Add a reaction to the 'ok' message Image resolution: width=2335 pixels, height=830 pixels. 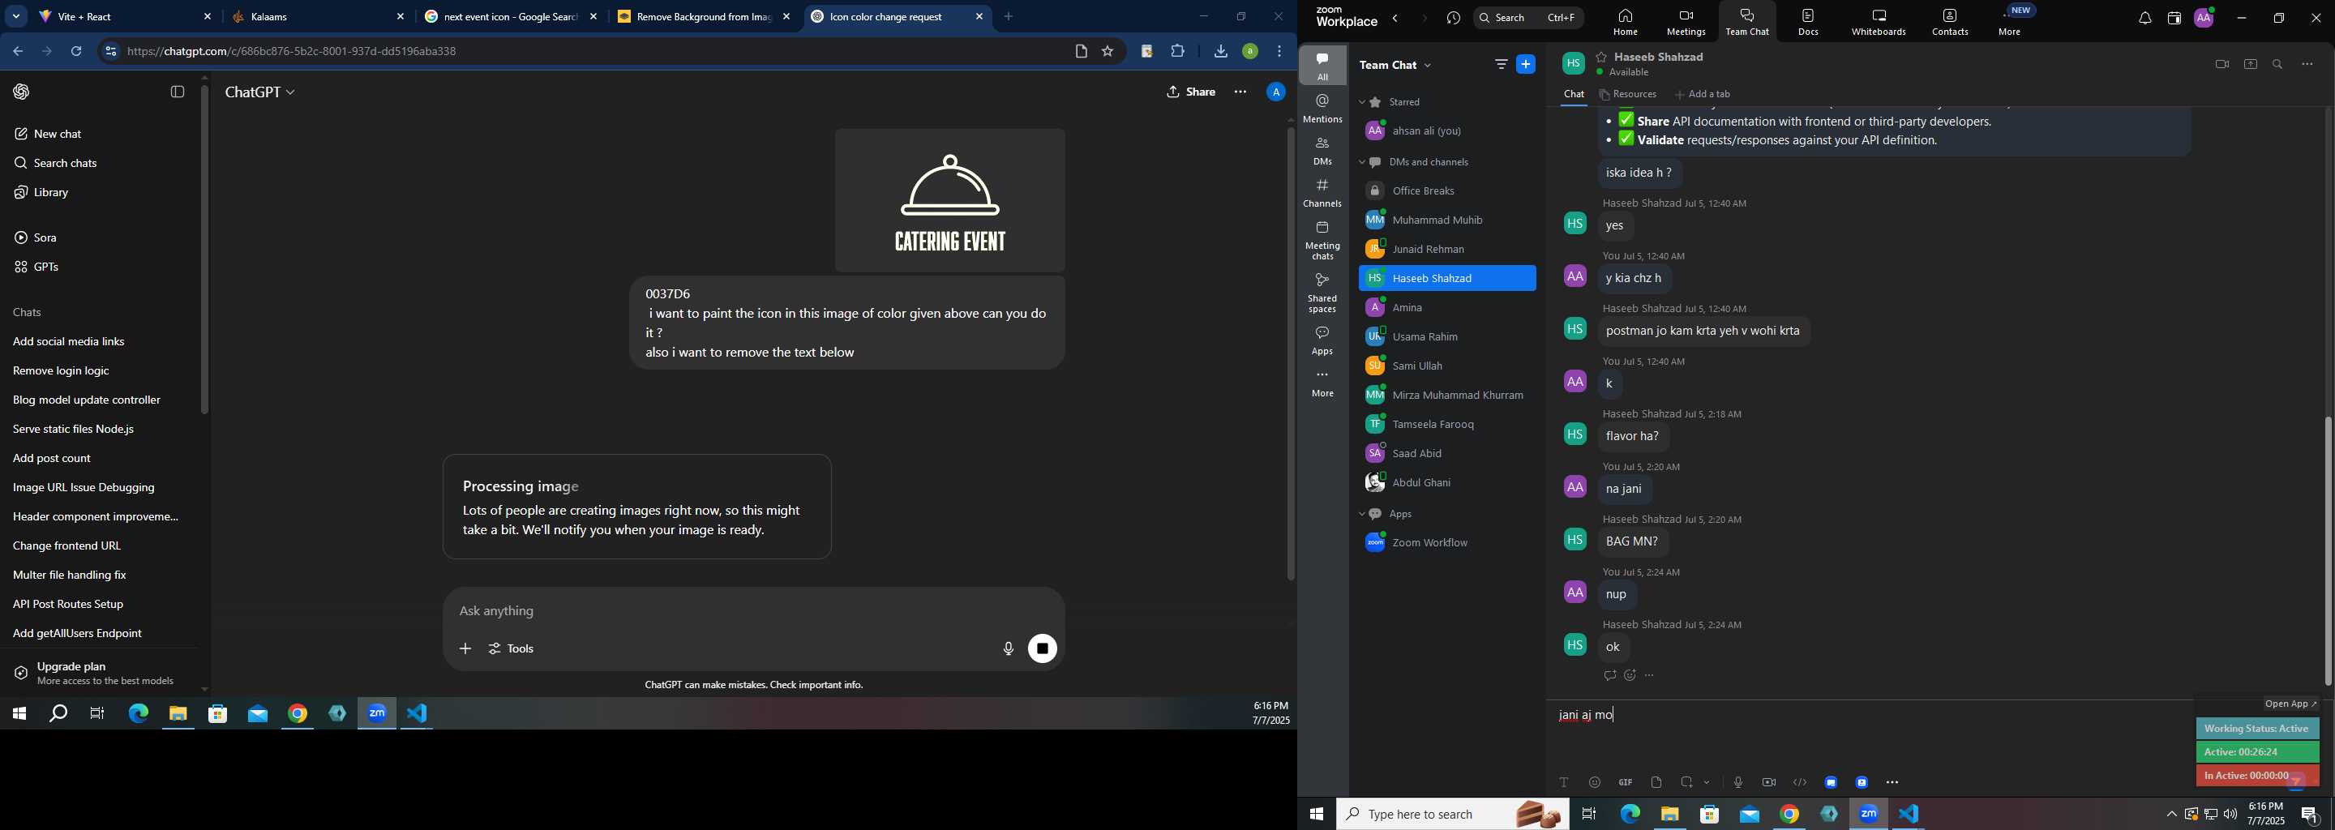(1630, 676)
